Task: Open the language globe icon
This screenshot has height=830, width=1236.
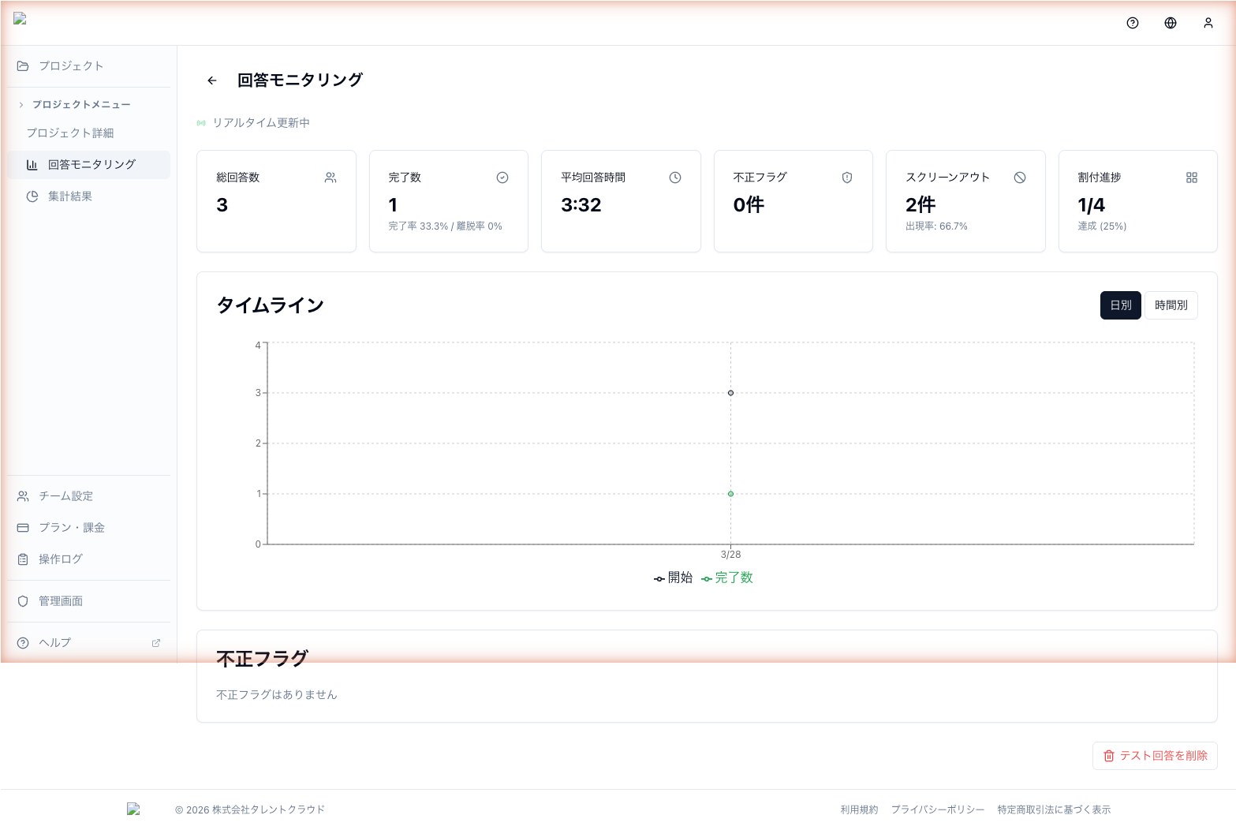Action: [1171, 23]
